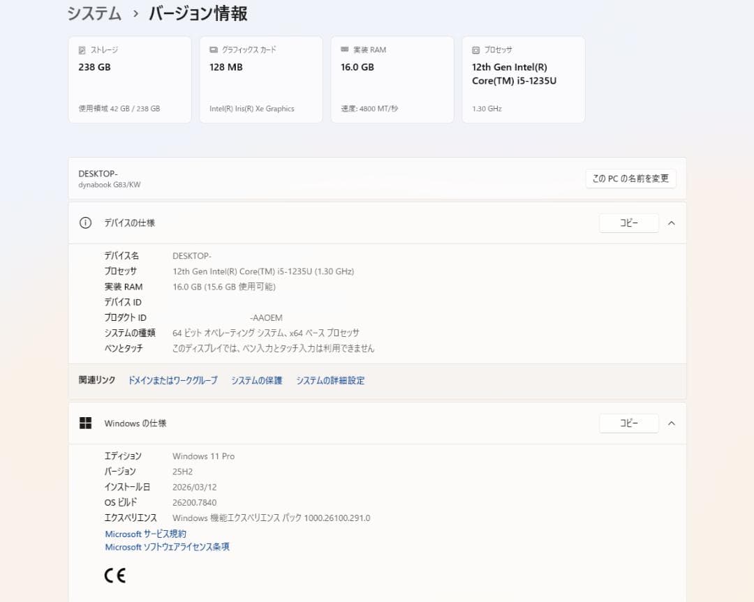Click the OS ビルド label

coord(121,502)
